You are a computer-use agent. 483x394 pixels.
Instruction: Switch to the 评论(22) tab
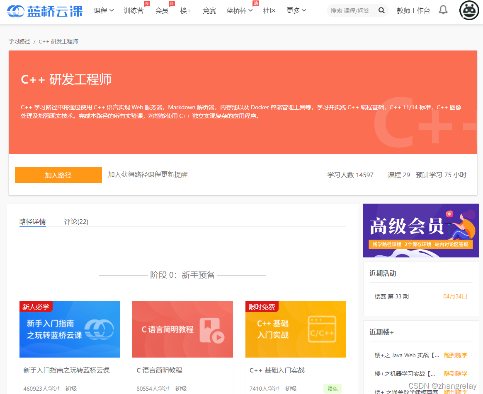(76, 221)
